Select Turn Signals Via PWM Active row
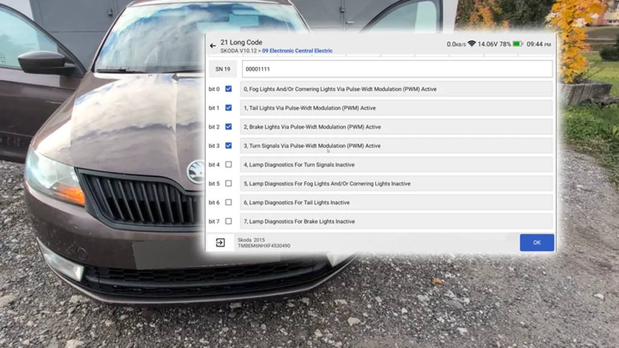619x348 pixels. coord(397,146)
